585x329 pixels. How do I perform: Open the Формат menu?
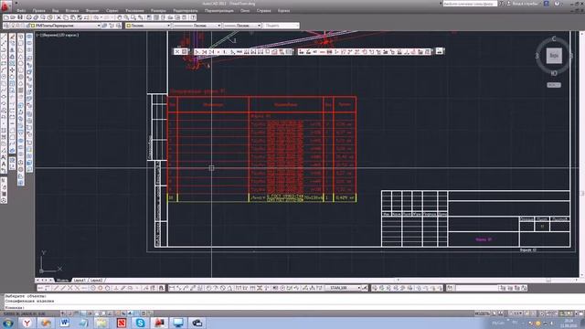pos(92,11)
